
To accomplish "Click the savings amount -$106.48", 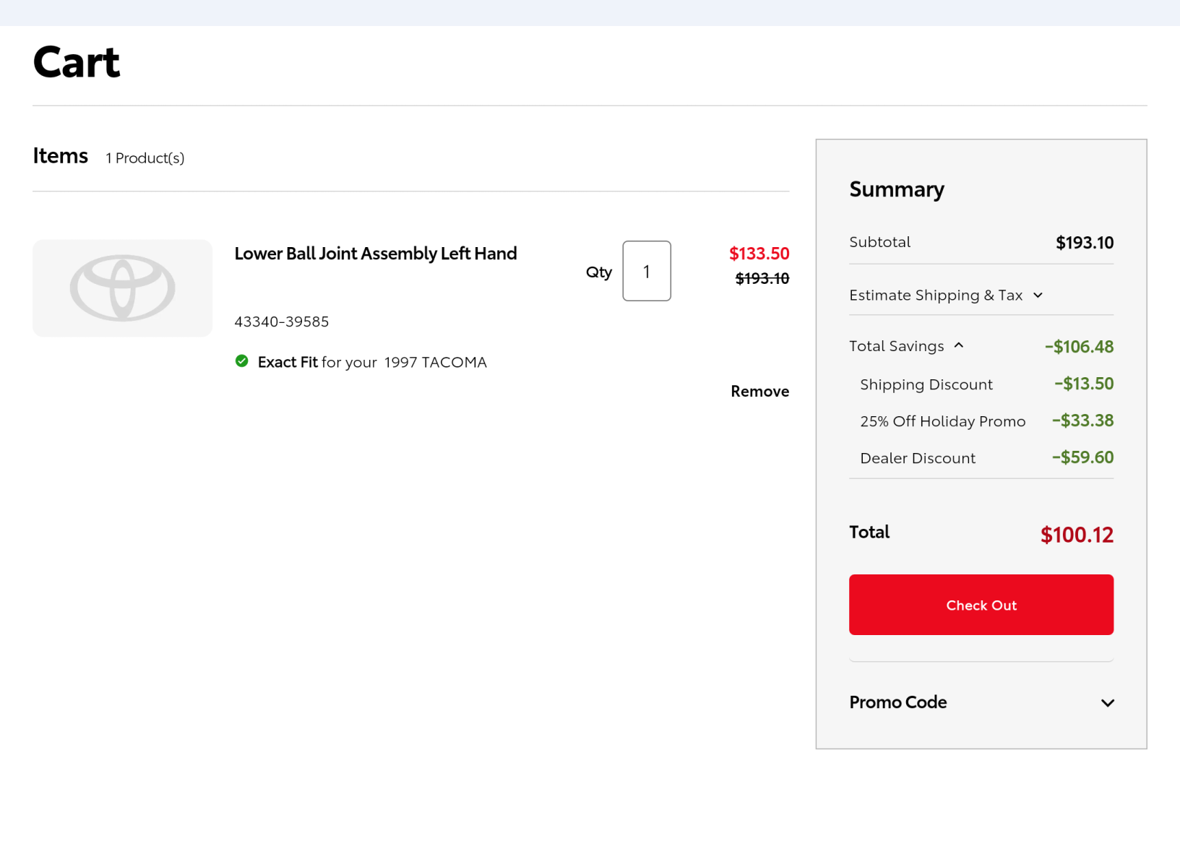I will [1079, 347].
